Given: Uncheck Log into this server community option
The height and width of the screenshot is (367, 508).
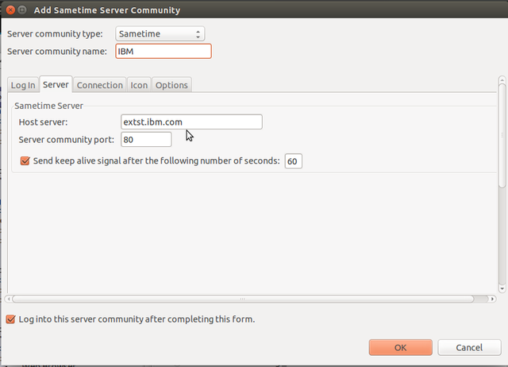Looking at the screenshot, I should (11, 319).
